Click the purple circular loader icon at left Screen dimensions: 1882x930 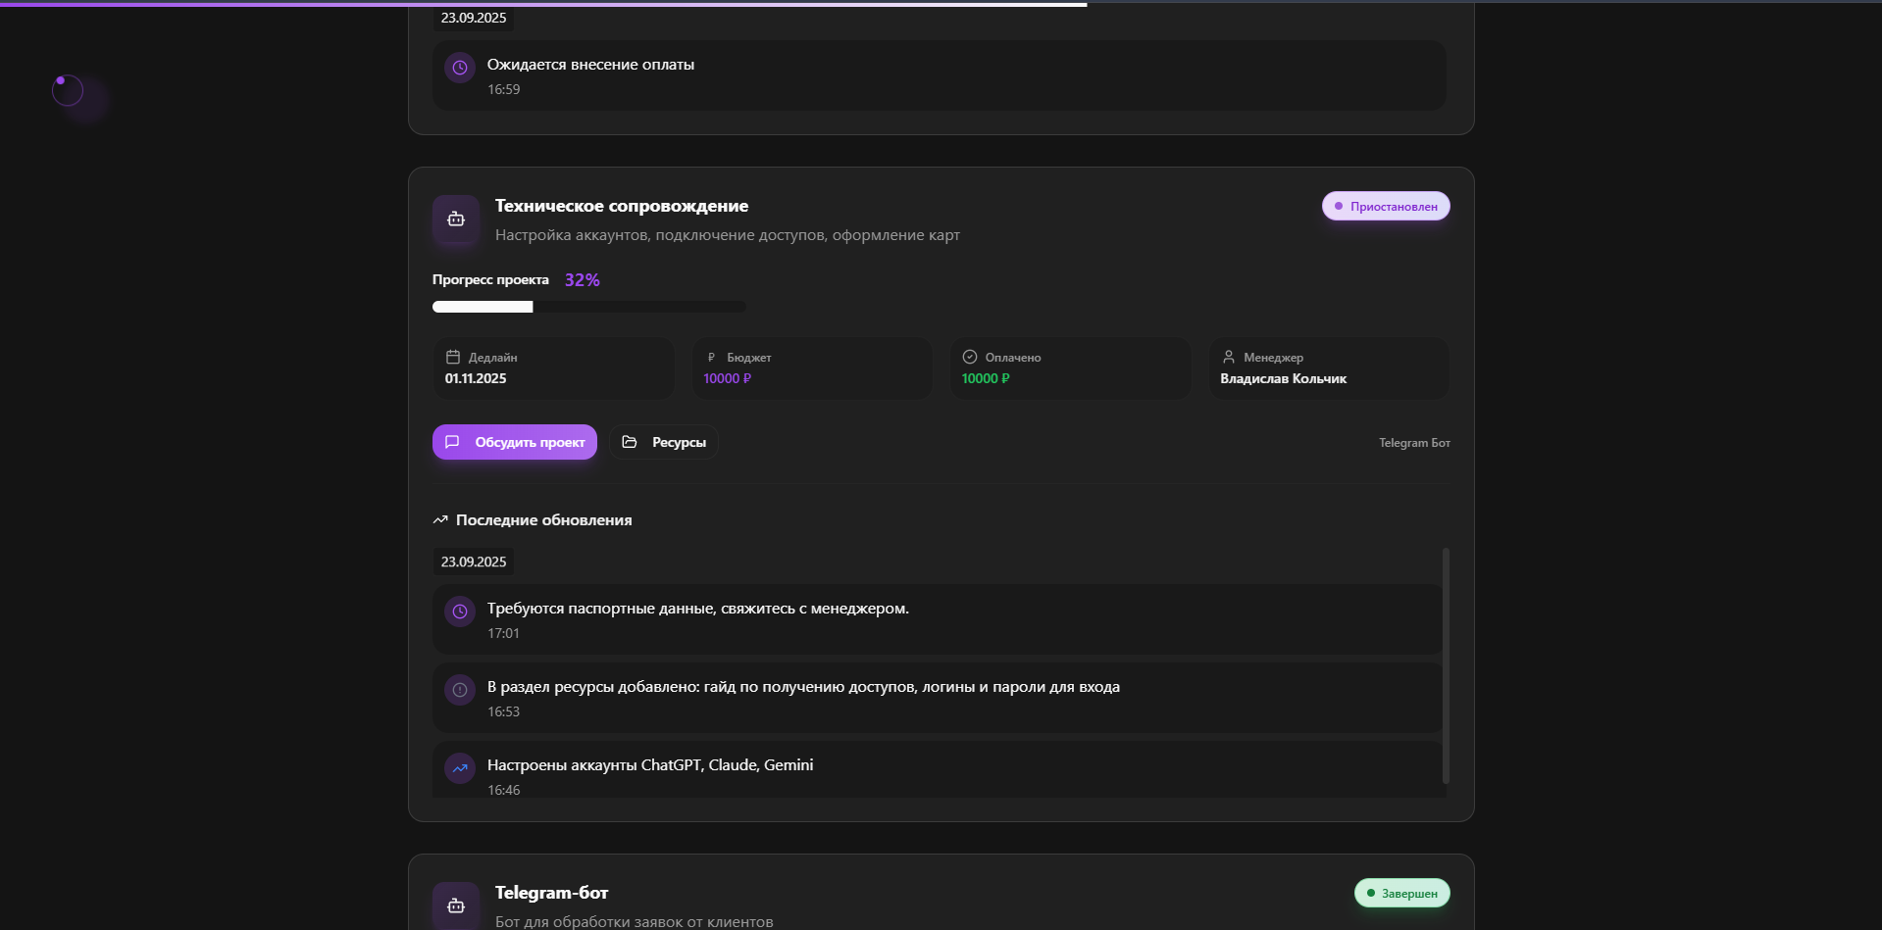tap(68, 91)
